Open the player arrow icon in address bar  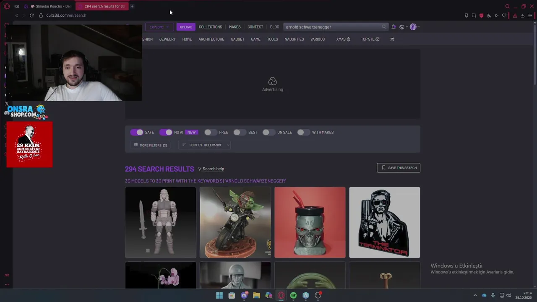(x=496, y=16)
